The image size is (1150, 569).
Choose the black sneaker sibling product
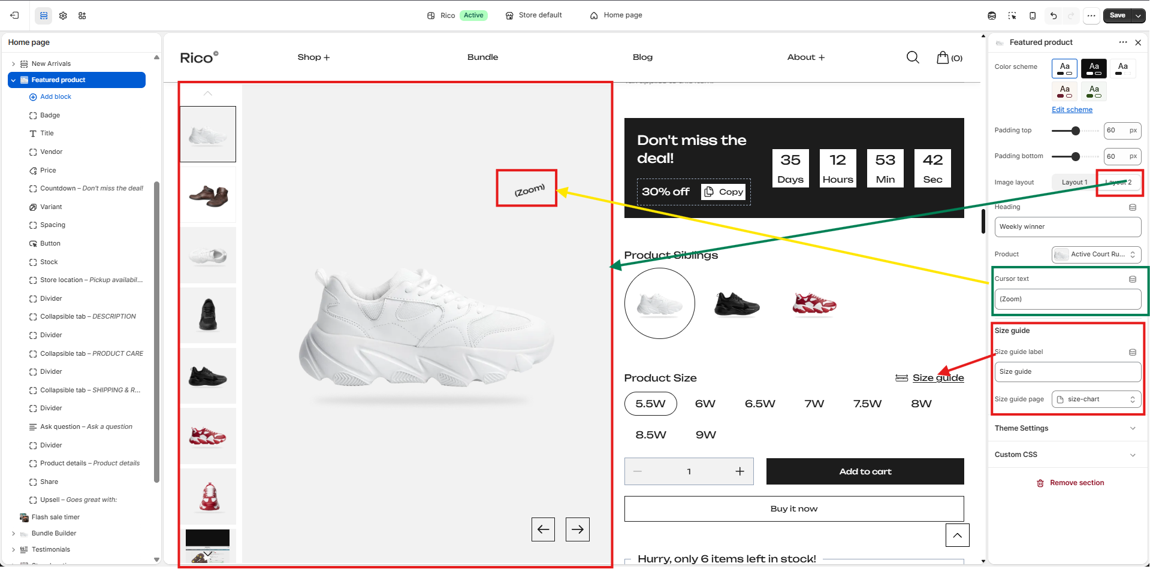737,304
